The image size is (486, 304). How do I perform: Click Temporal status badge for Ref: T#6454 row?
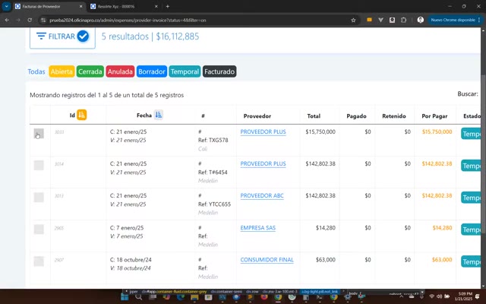(x=471, y=166)
